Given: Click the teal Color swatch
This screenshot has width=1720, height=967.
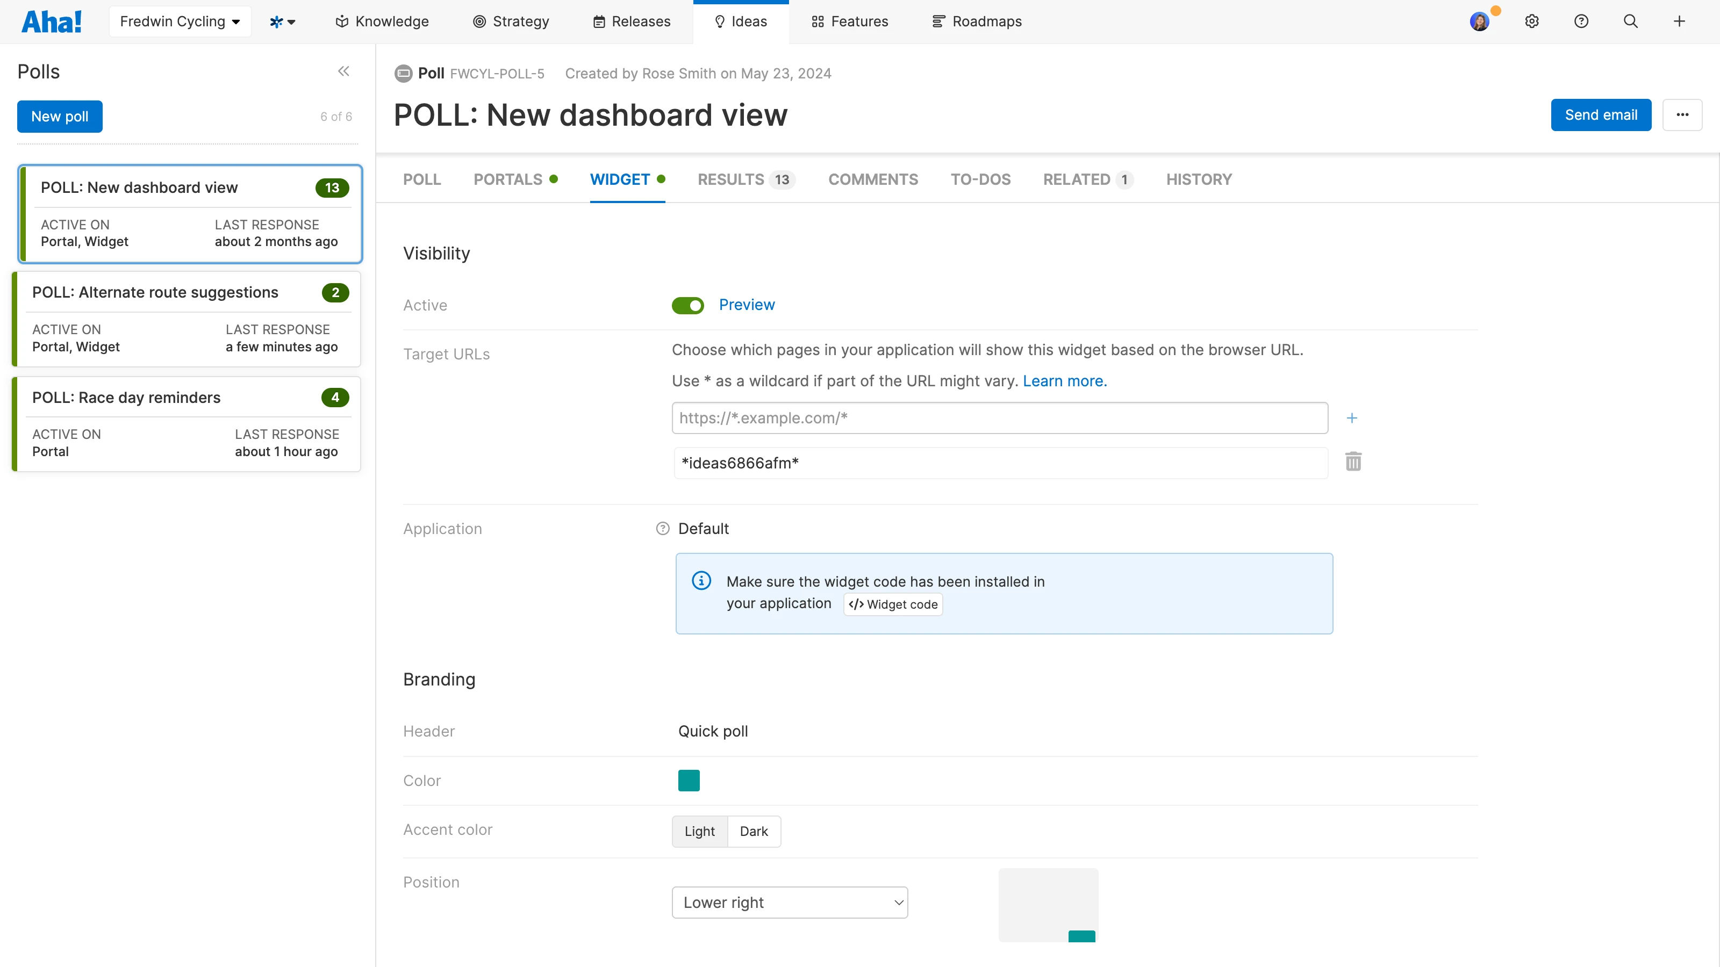Looking at the screenshot, I should 689,780.
